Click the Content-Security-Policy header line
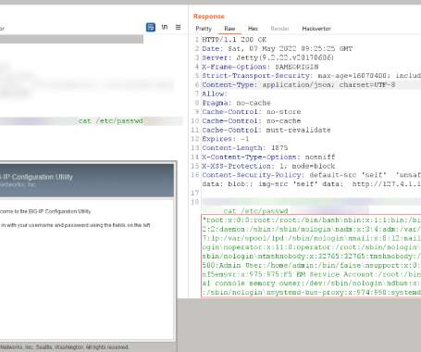Image resolution: width=421 pixels, height=352 pixels. 312,175
